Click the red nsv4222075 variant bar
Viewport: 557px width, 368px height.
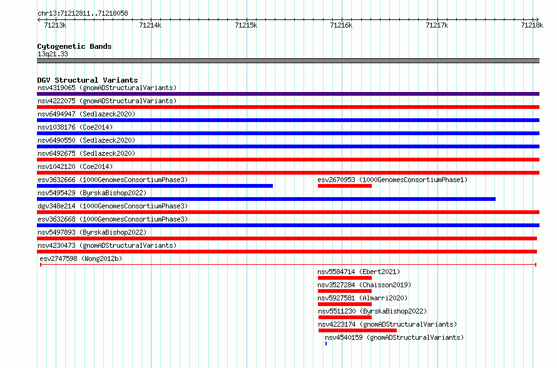[x=288, y=107]
